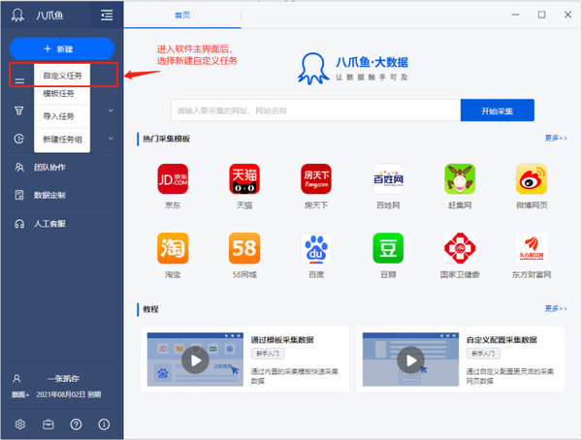Image resolution: width=582 pixels, height=440 pixels.
Task: Click 新手入门 tag under 自定义配置采集数据
Action: click(483, 353)
